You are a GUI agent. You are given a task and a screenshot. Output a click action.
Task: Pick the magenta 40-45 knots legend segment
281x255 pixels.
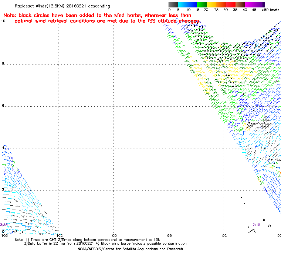[250, 4]
